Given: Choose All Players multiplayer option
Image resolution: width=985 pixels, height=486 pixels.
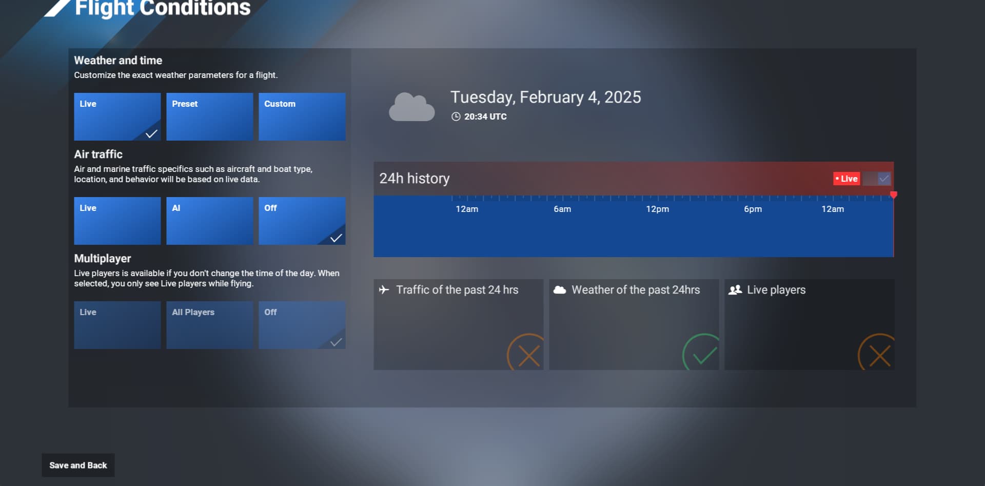Looking at the screenshot, I should 209,325.
